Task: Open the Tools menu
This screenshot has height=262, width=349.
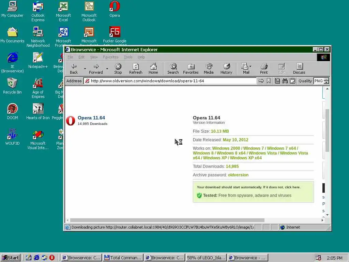Action: (128, 57)
